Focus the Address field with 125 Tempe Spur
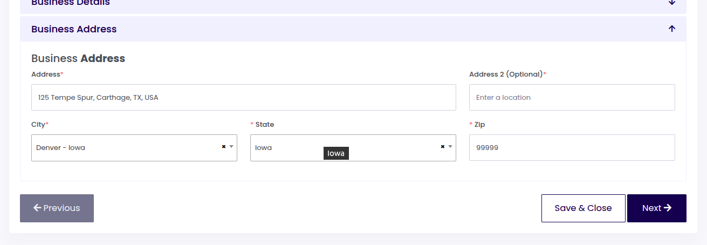707x245 pixels. (x=243, y=98)
